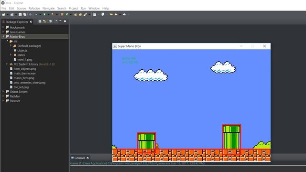Expand the Hackerrank project arrow

3,27
